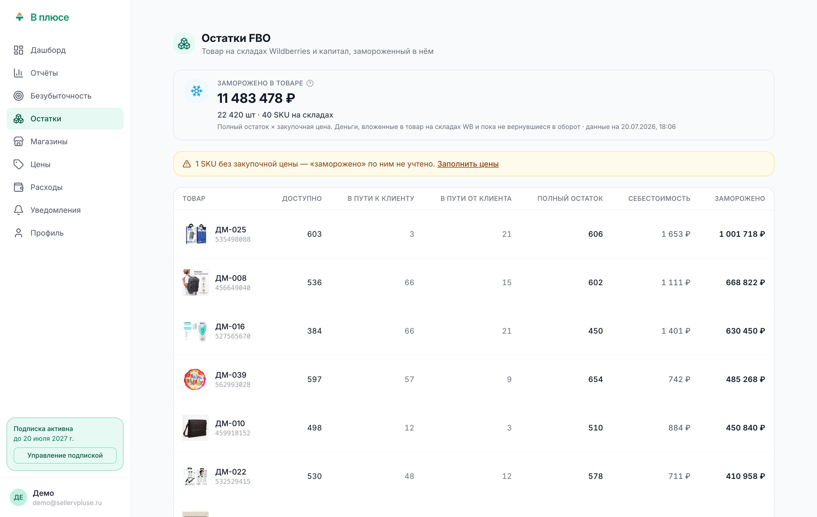Click the Безубыточность target icon
This screenshot has height=517, width=817.
[18, 96]
